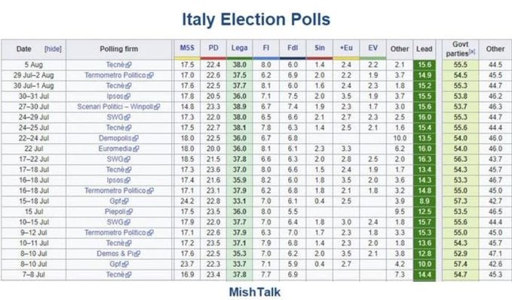Select the FdI column header link
512x300 pixels.
click(x=293, y=47)
